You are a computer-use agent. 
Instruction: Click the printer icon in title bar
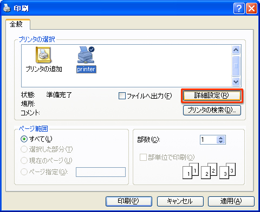[x=7, y=8]
